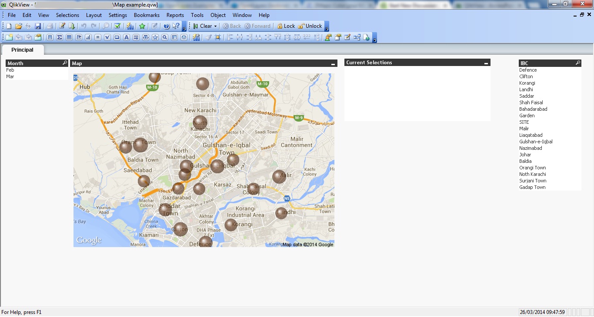Viewport: 594px width, 317px height.
Task: Open the search icon in the IBC list box
Action: pos(578,63)
